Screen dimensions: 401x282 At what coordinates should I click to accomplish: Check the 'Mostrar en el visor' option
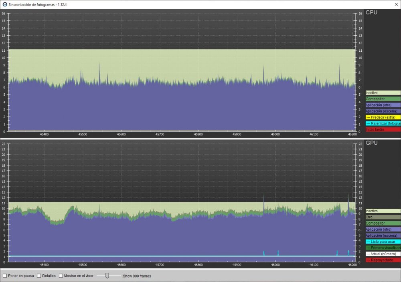[61, 276]
